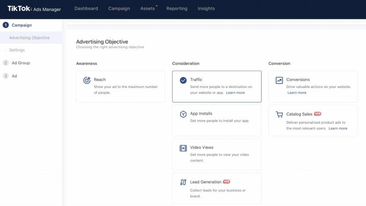366x206 pixels.
Task: Click the Lead Generation icon
Action: pos(183,182)
